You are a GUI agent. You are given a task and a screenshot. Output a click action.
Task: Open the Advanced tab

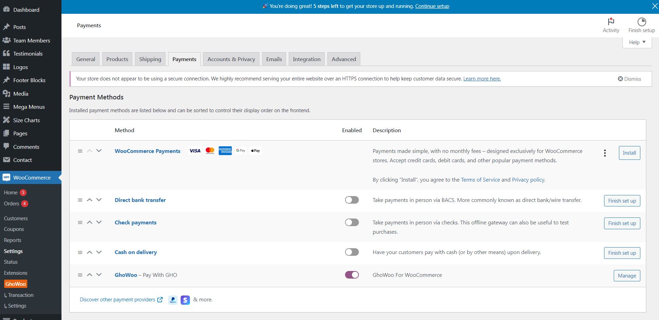(x=344, y=59)
